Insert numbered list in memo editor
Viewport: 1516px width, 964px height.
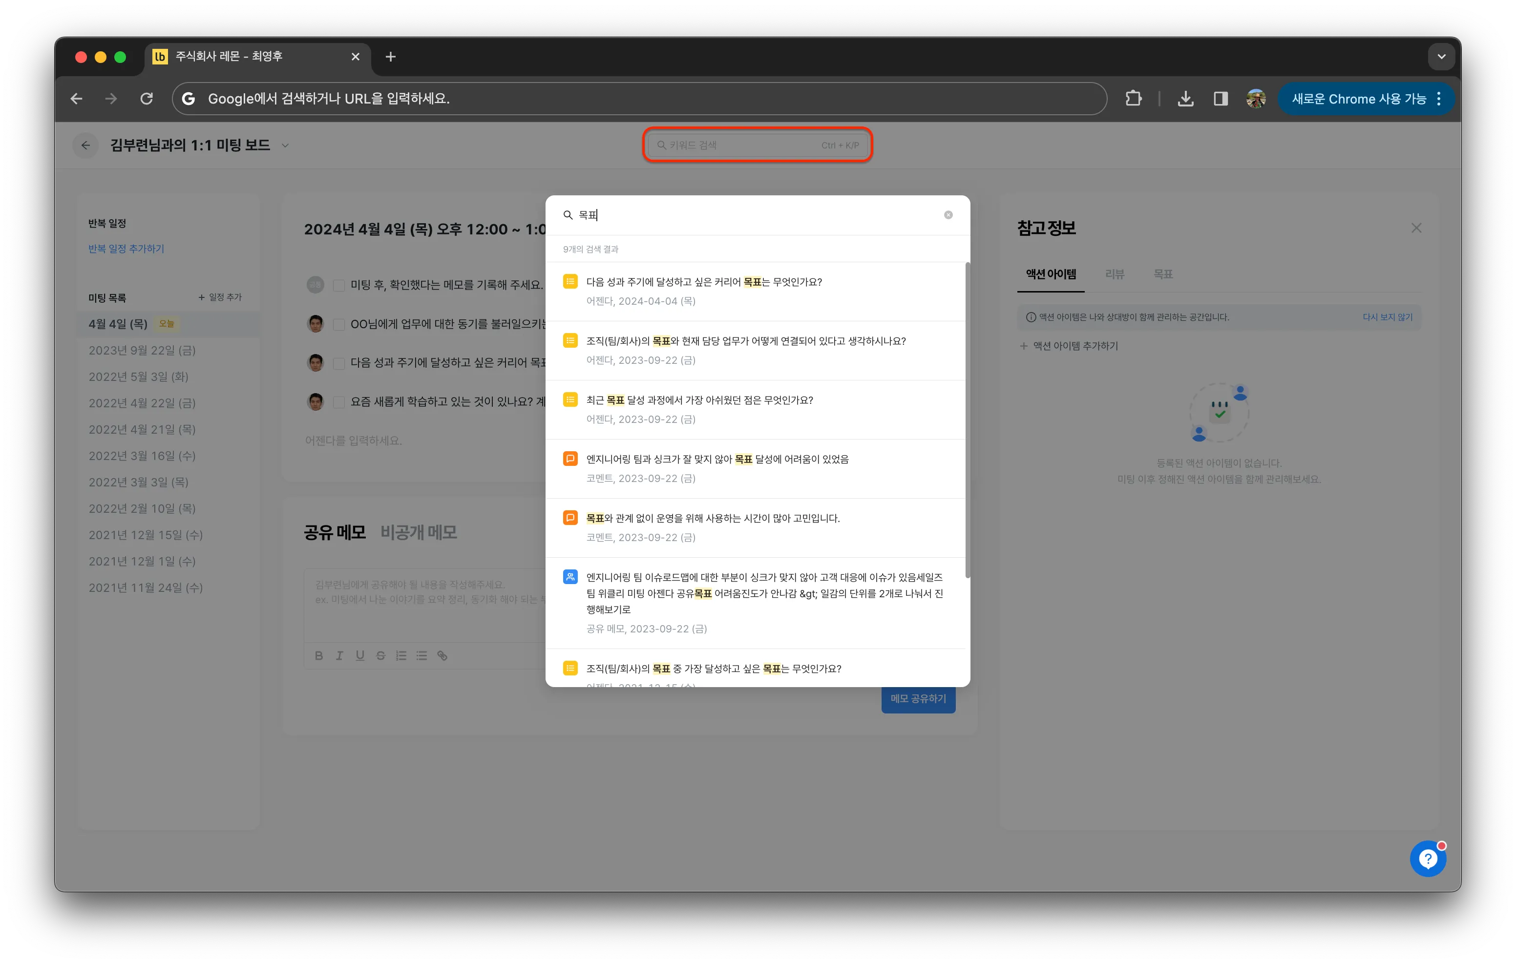click(401, 655)
